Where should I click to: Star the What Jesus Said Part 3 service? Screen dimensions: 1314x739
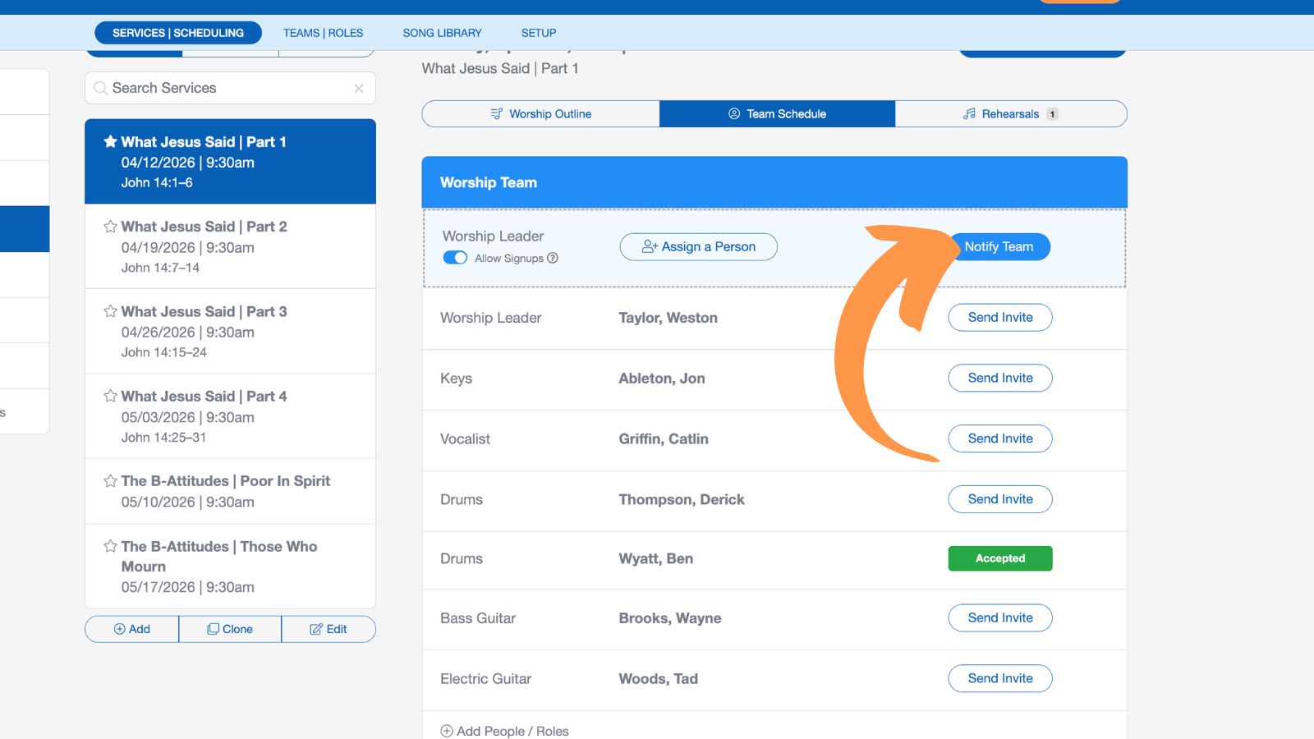(110, 311)
